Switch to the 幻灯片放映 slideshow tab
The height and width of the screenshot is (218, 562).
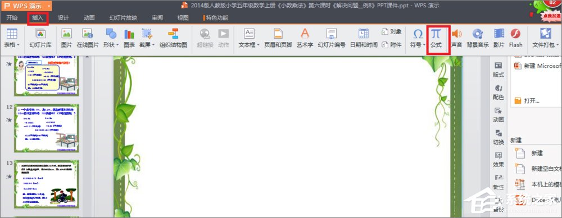pyautogui.click(x=123, y=18)
